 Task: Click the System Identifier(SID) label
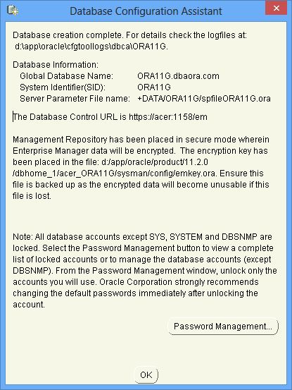click(x=63, y=87)
